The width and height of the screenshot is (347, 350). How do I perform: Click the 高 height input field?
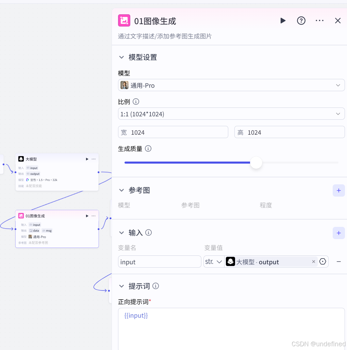click(x=290, y=132)
